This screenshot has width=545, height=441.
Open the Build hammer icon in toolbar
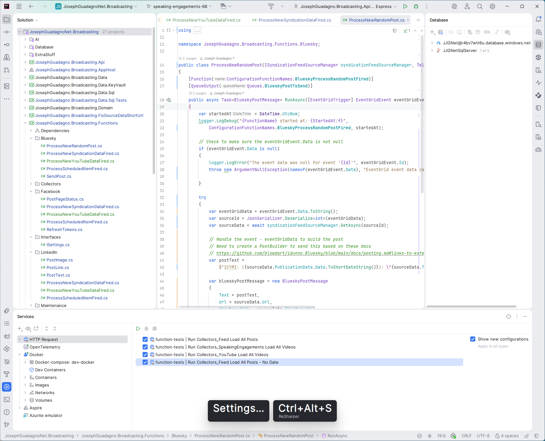tap(271, 6)
